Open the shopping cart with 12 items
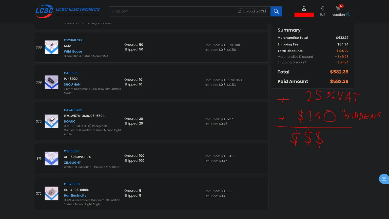This screenshot has width=389, height=219. click(x=338, y=9)
